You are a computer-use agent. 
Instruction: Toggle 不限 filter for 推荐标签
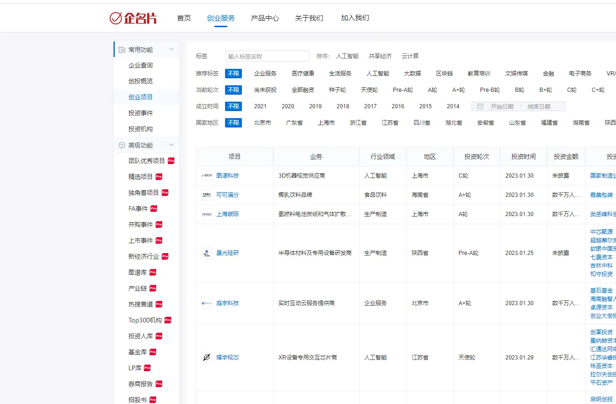233,73
